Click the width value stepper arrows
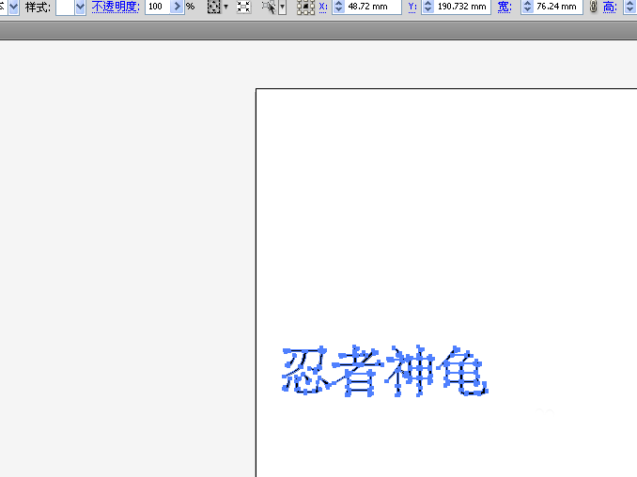 click(527, 7)
